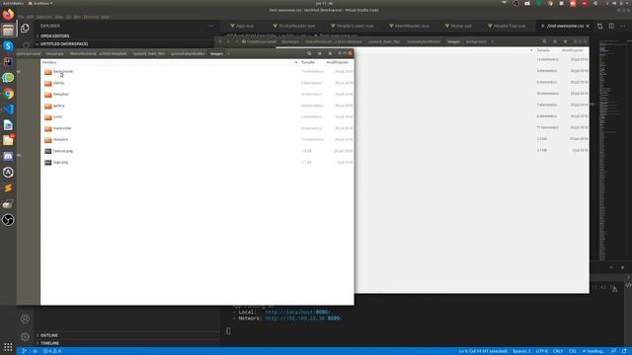Open changes icon in VS Code editor toolbar
This screenshot has height=355, width=632.
599,26
